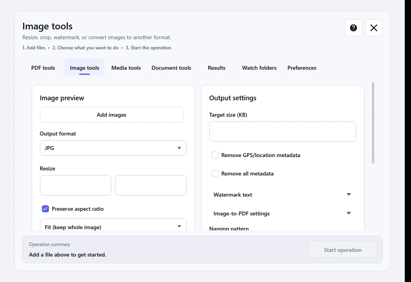Expand the Watermark text section
Image resolution: width=411 pixels, height=282 pixels.
(x=283, y=195)
